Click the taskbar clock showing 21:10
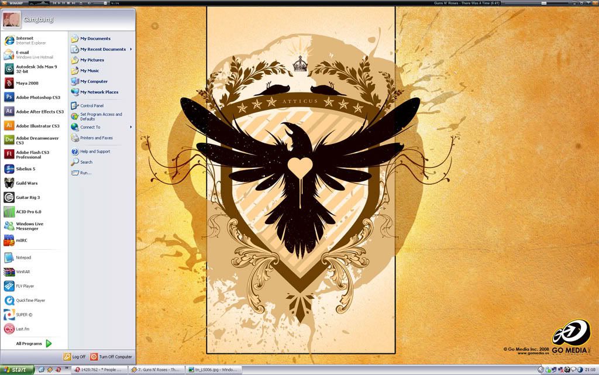Image resolution: width=599 pixels, height=375 pixels. point(590,370)
